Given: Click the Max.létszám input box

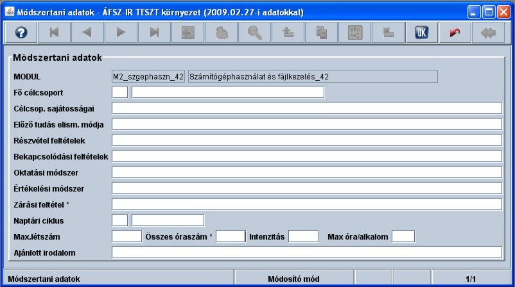Looking at the screenshot, I should pos(126,236).
